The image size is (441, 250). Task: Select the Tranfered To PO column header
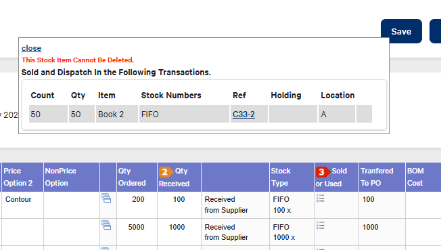coord(382,177)
